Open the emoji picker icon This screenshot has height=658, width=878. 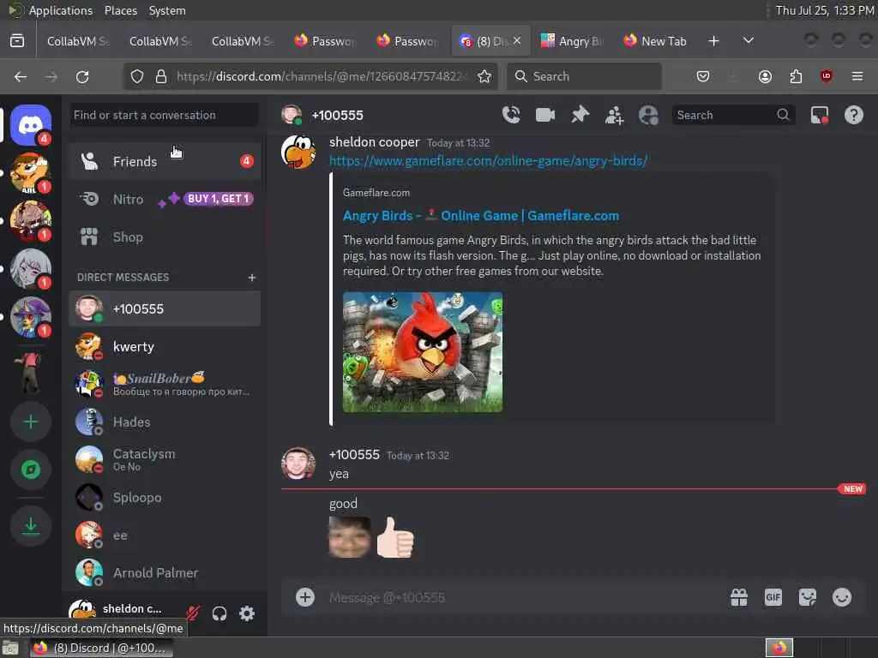click(x=842, y=597)
